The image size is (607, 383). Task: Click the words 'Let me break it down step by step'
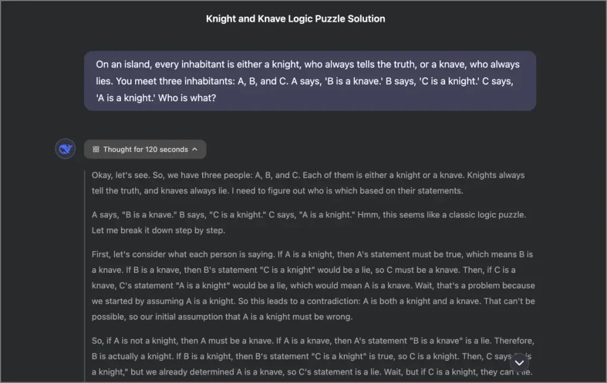pyautogui.click(x=158, y=230)
